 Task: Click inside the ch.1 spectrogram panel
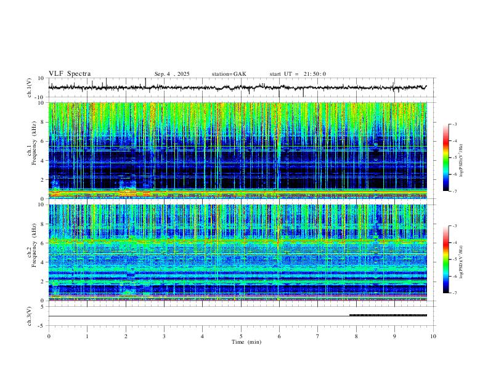tap(238, 150)
